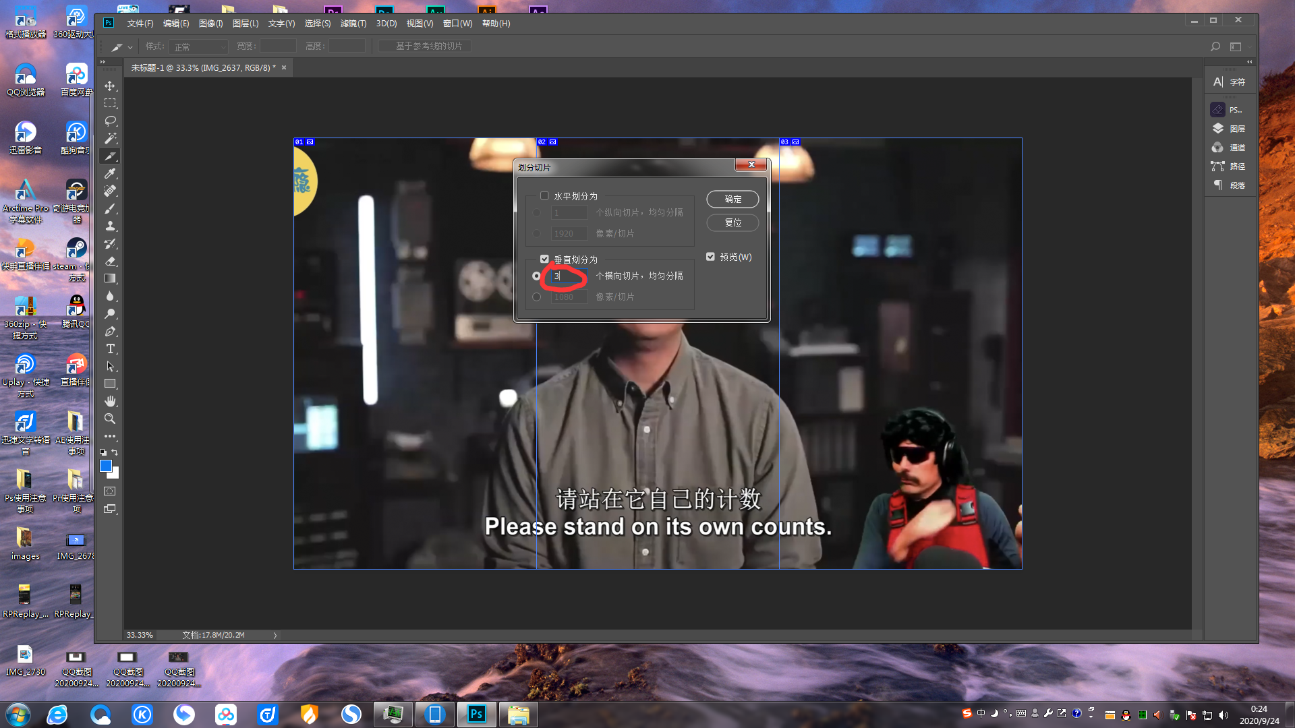
Task: Select the Hand tool
Action: [x=110, y=401]
